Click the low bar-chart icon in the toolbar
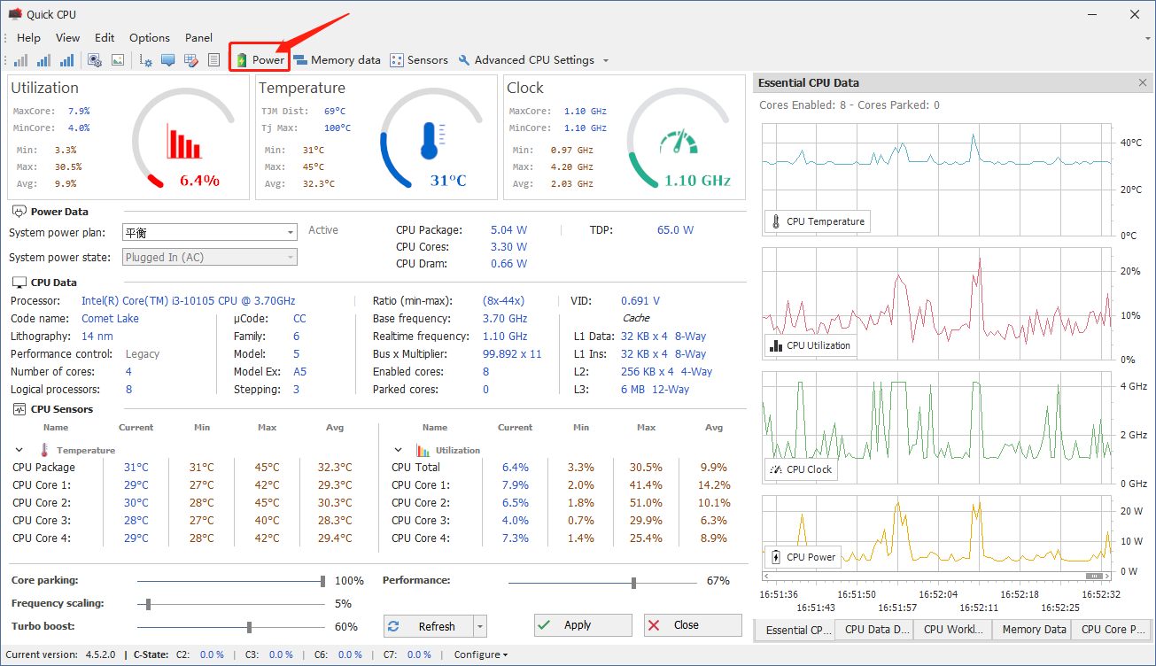 click(x=20, y=60)
